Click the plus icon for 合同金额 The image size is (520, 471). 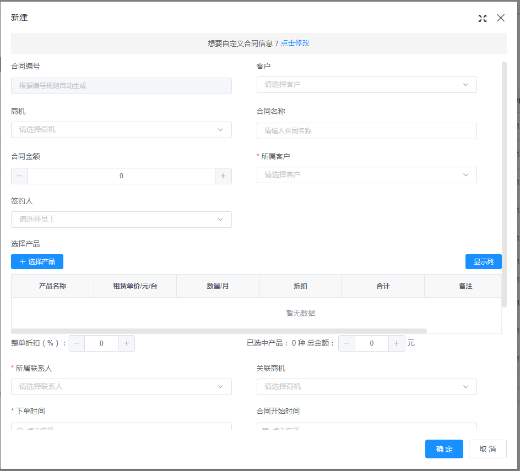[223, 176]
